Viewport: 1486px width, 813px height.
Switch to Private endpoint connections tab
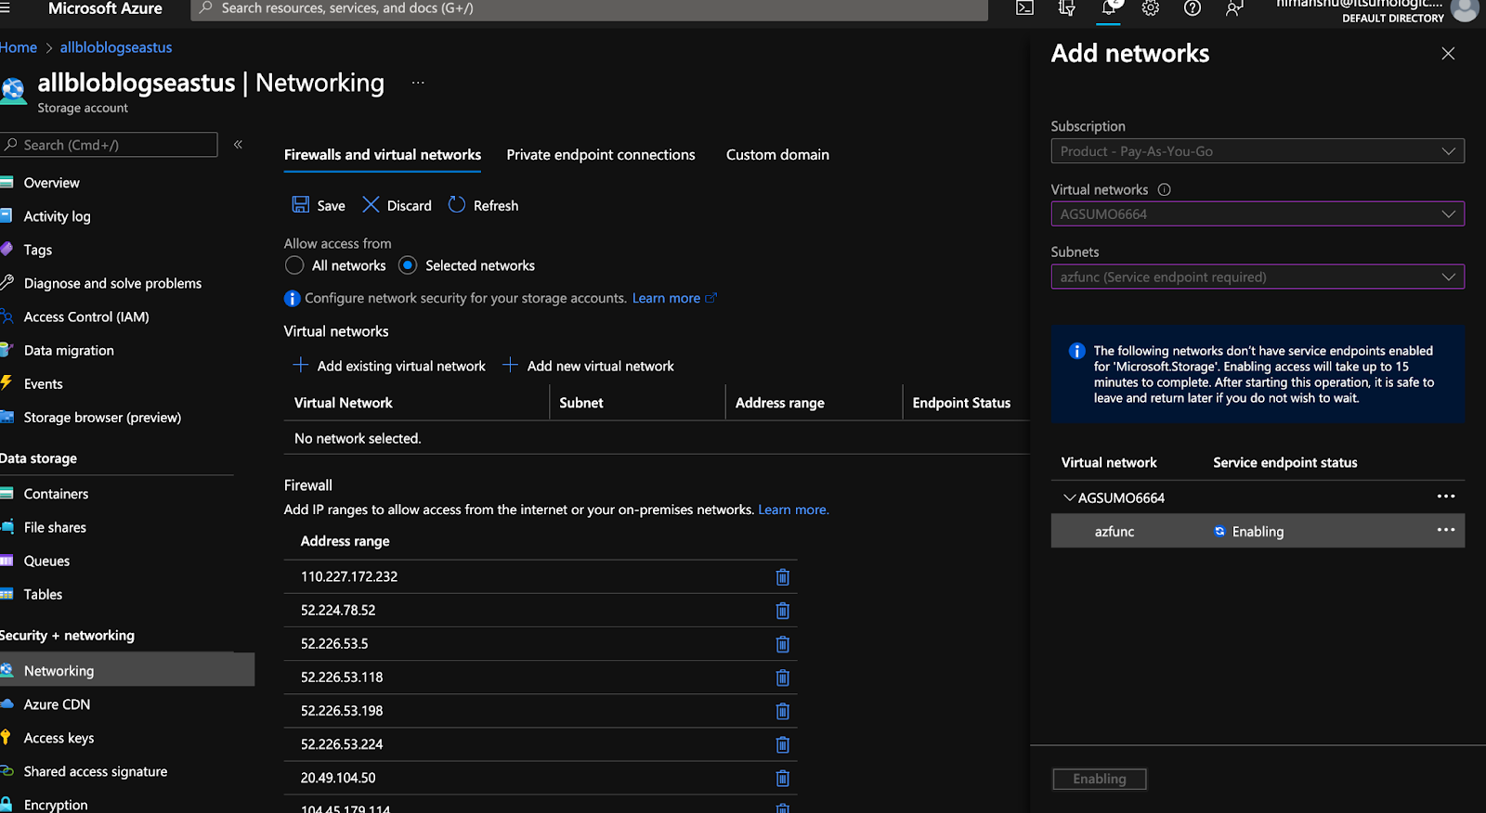(600, 155)
